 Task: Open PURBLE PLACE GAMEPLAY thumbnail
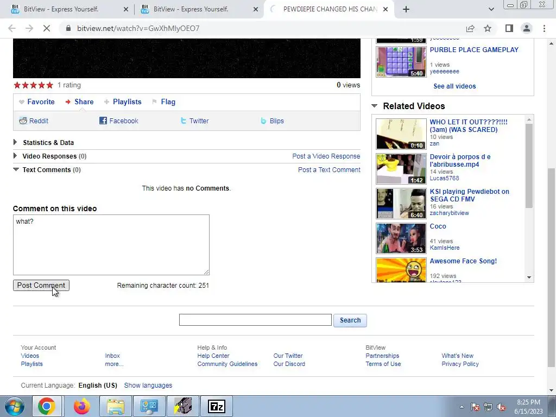point(401,62)
